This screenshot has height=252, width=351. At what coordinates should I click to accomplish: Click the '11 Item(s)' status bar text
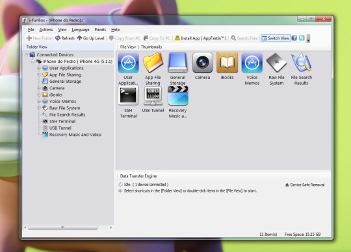pos(268,234)
